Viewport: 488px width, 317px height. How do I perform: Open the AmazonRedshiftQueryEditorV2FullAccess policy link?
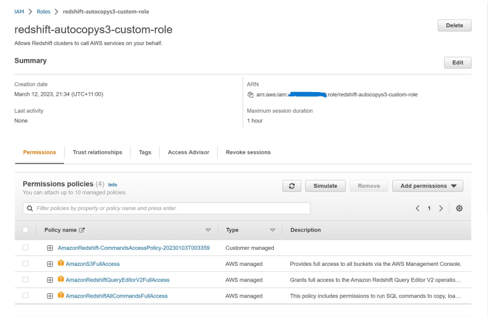click(117, 280)
